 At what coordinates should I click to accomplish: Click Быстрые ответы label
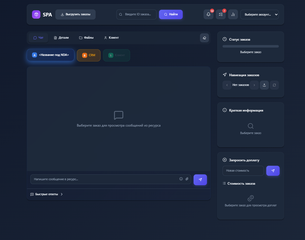(47, 194)
